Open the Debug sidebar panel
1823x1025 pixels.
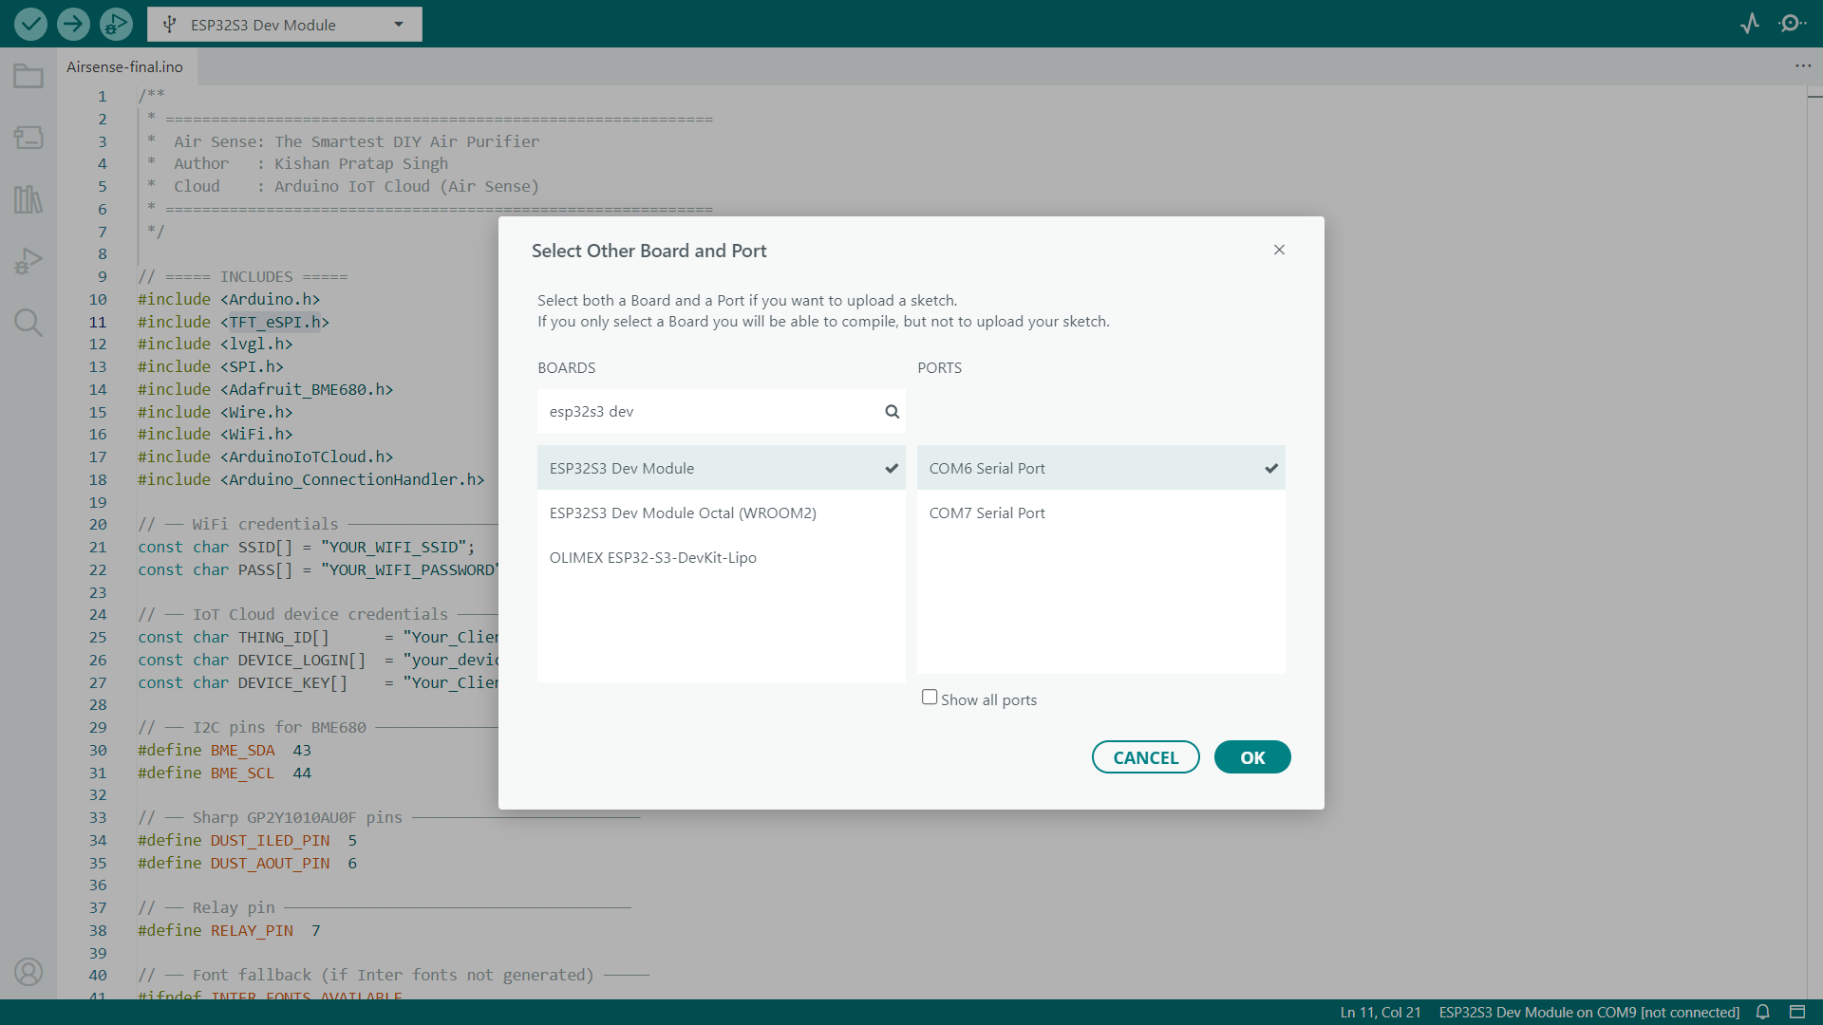(x=28, y=261)
